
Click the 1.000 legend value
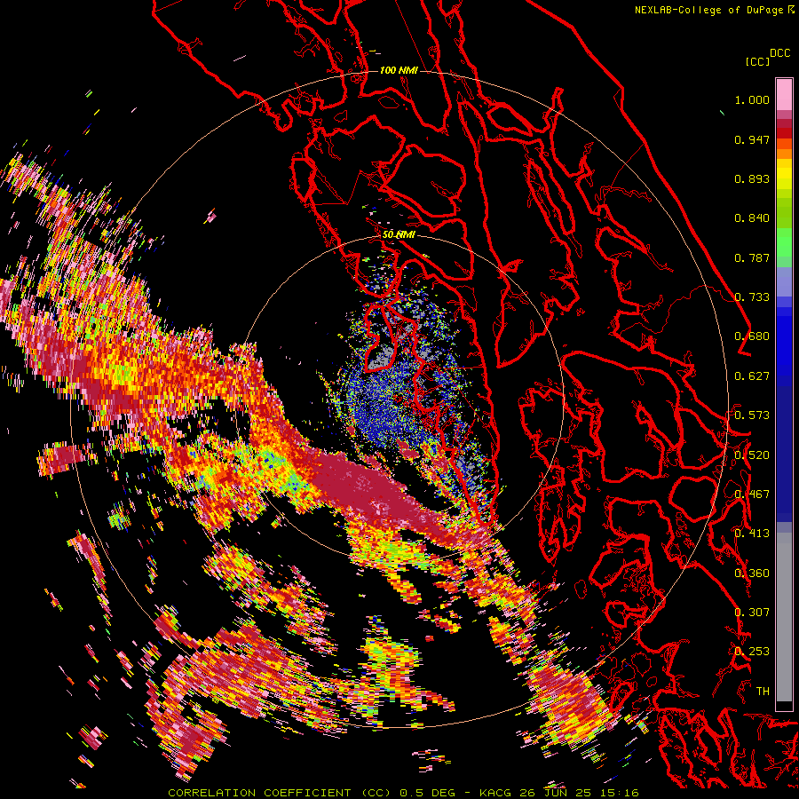click(752, 99)
